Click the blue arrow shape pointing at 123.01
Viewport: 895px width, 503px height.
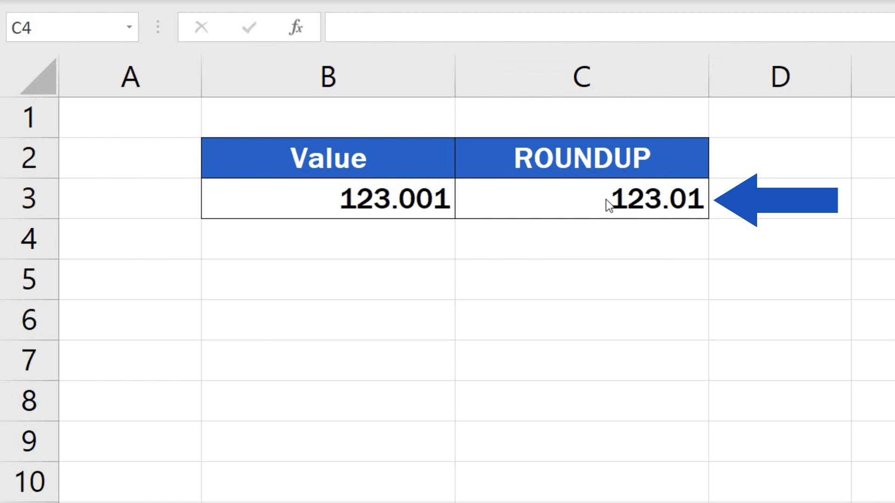[x=783, y=199]
